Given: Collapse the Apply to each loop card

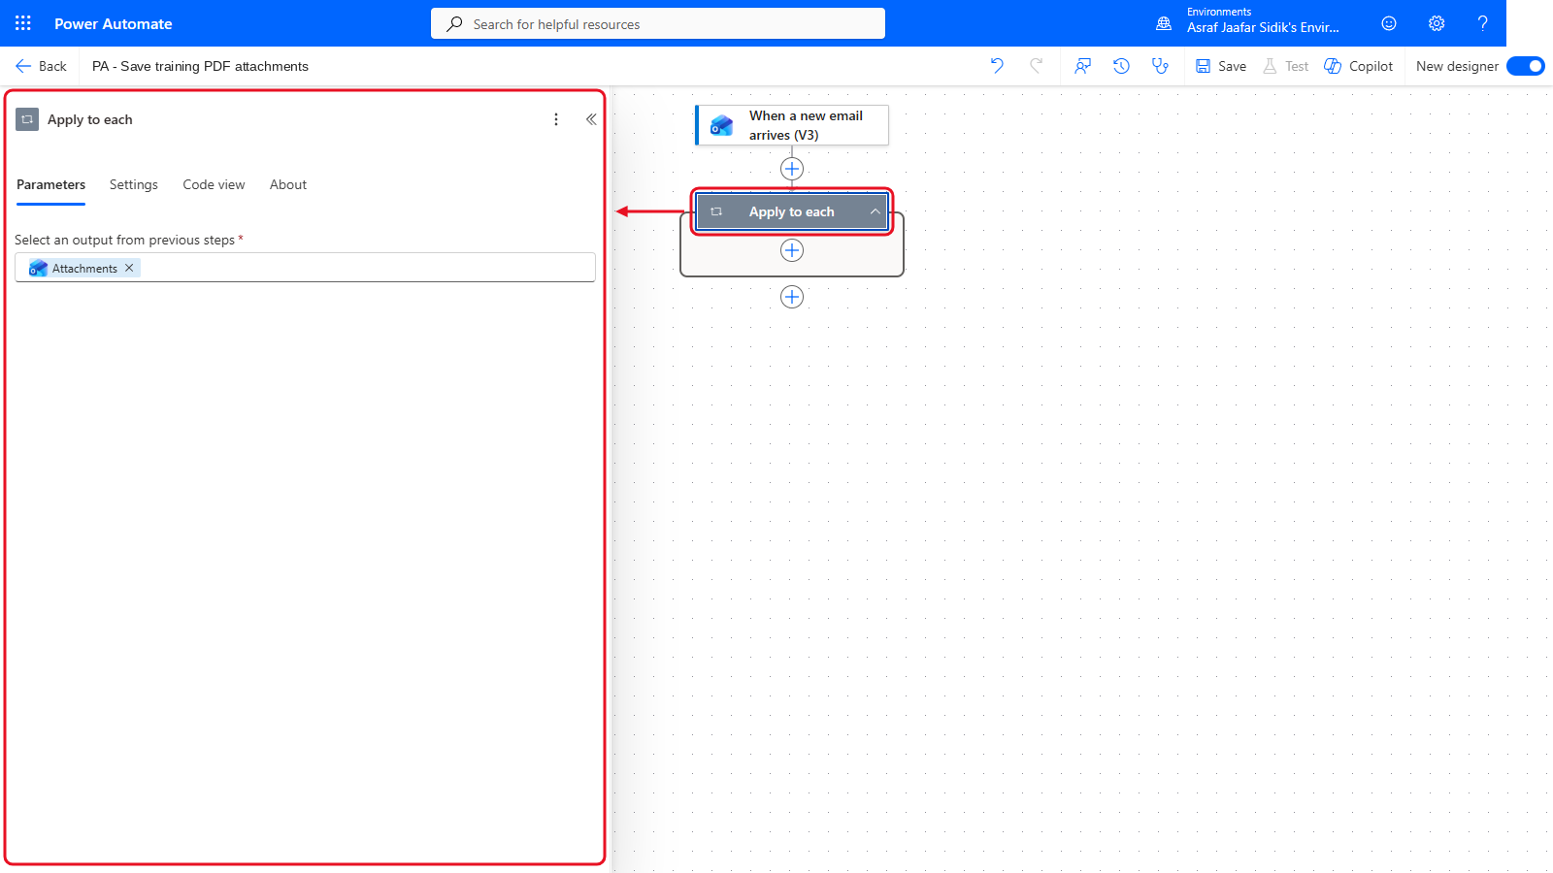Looking at the screenshot, I should 875,211.
